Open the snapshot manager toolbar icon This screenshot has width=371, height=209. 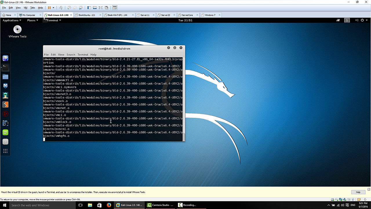click(81, 8)
